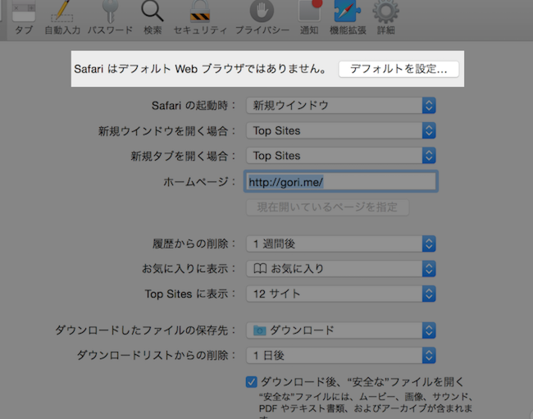This screenshot has width=533, height=419.
Task: Open the ダウンロードリストからの削除 dropdown
Action: point(341,356)
